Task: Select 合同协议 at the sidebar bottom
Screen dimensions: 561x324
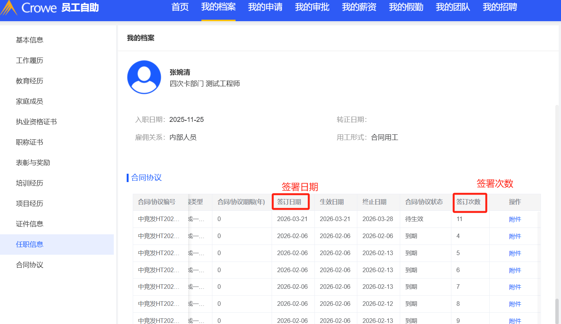Action: click(x=30, y=265)
